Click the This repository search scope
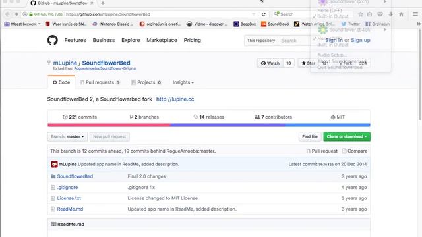The image size is (422, 237). 261,41
